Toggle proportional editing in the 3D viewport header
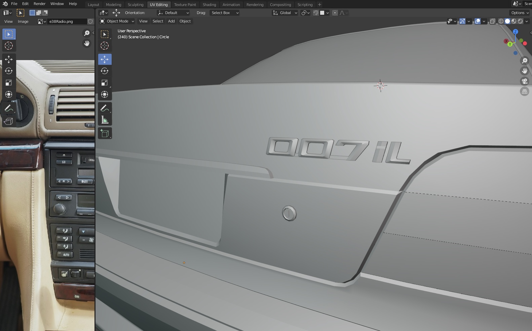The height and width of the screenshot is (331, 532). (x=335, y=13)
